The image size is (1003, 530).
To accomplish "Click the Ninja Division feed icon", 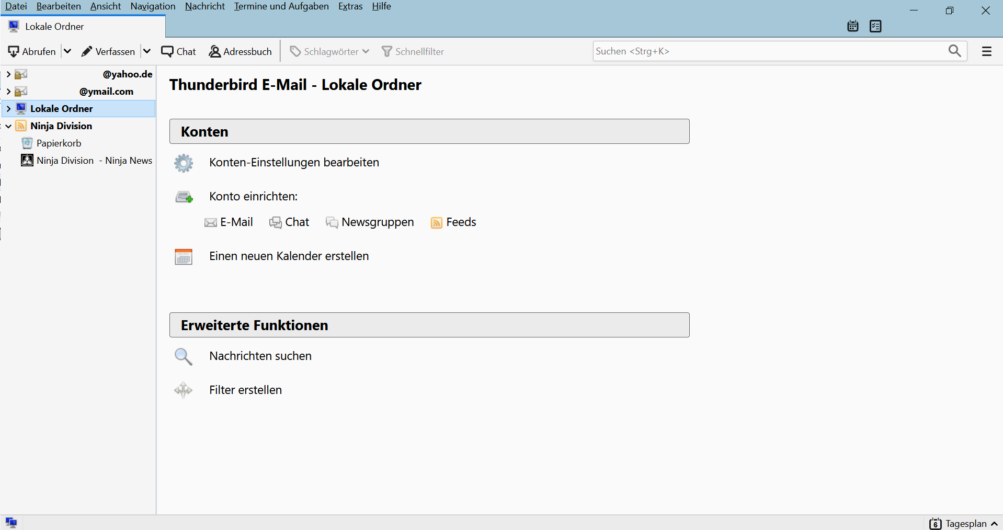I will tap(21, 126).
